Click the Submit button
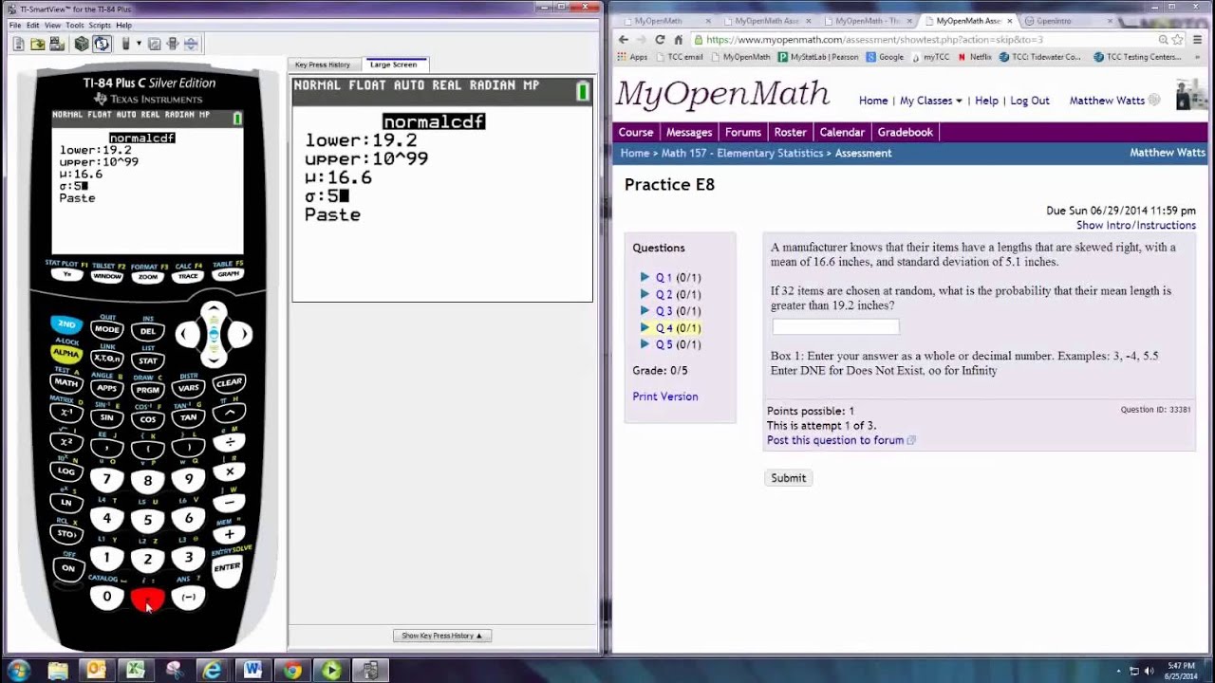Screen dimensions: 1215x683 (788, 478)
